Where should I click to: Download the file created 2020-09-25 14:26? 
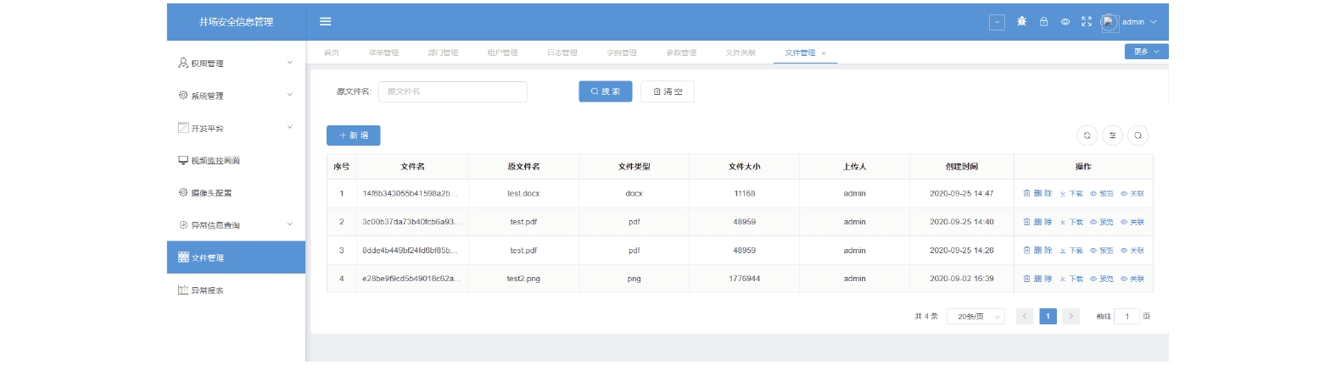tap(1071, 251)
